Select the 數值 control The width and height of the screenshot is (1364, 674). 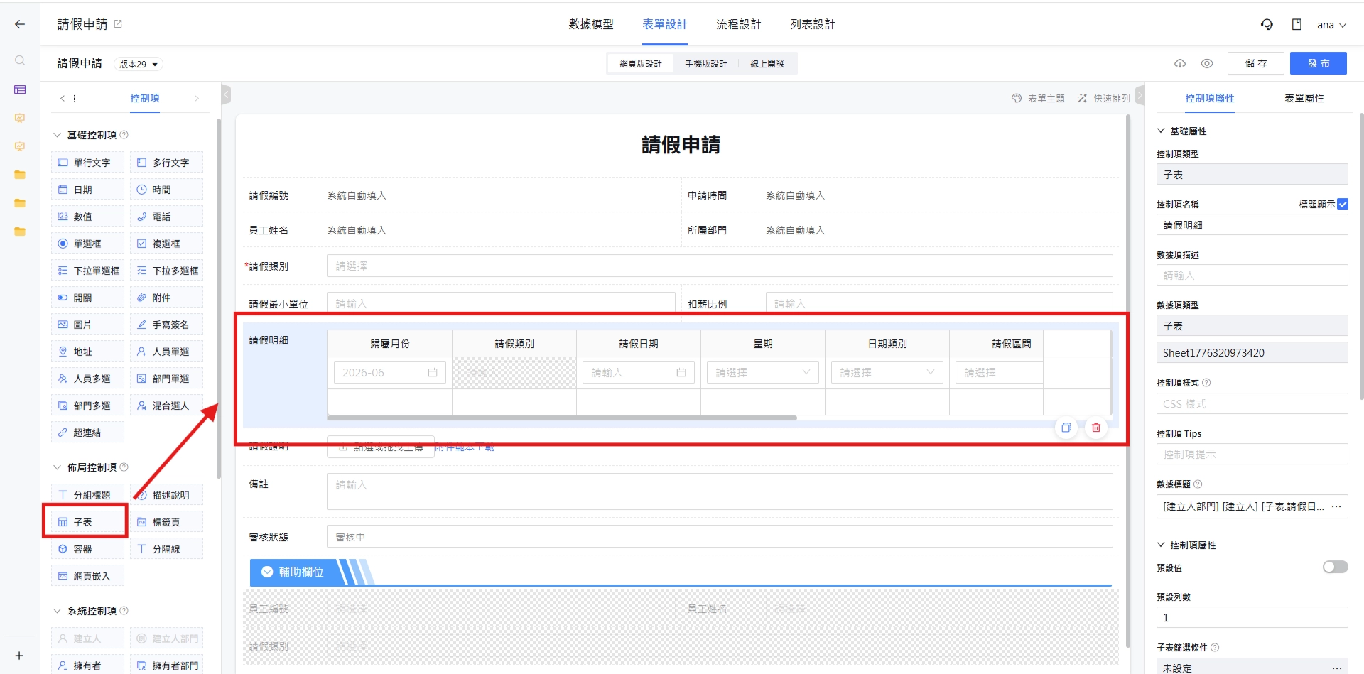click(87, 217)
